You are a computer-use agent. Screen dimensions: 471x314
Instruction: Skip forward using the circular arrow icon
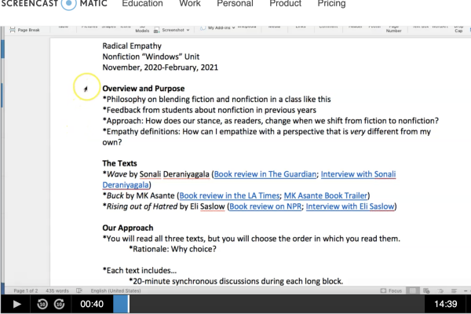[x=59, y=305]
